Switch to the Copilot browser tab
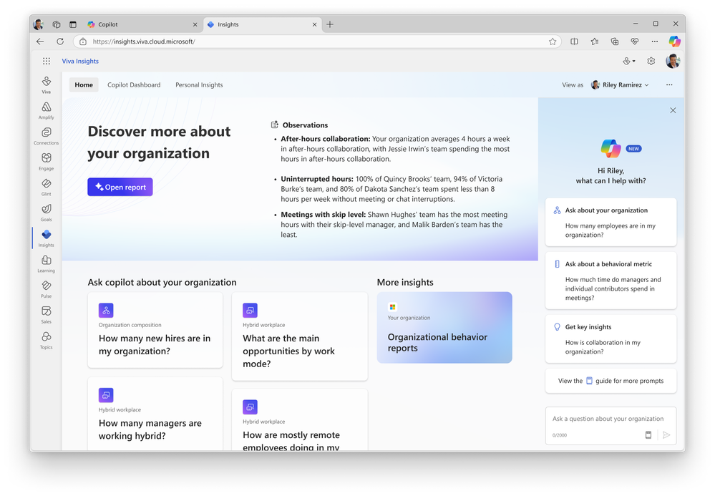715x496 pixels. coord(142,24)
